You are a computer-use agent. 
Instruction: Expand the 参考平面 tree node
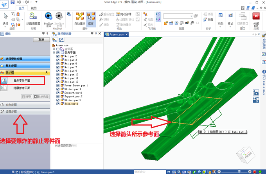pos(54,52)
